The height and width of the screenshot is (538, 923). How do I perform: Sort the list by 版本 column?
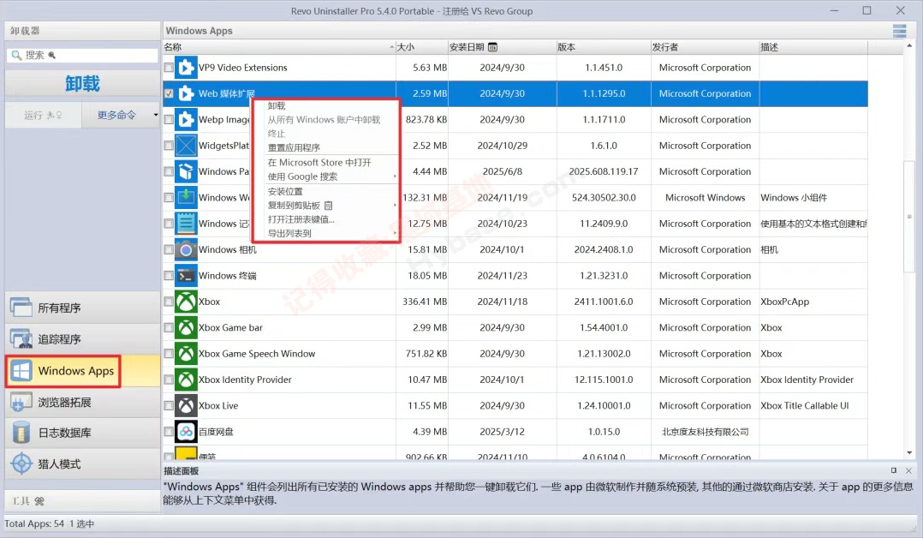(604, 47)
